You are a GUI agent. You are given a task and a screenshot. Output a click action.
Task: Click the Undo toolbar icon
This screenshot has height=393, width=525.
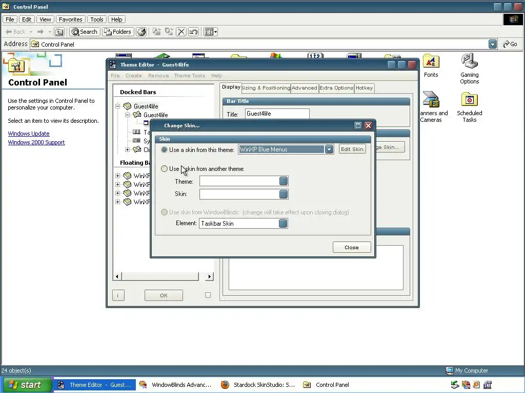click(193, 32)
